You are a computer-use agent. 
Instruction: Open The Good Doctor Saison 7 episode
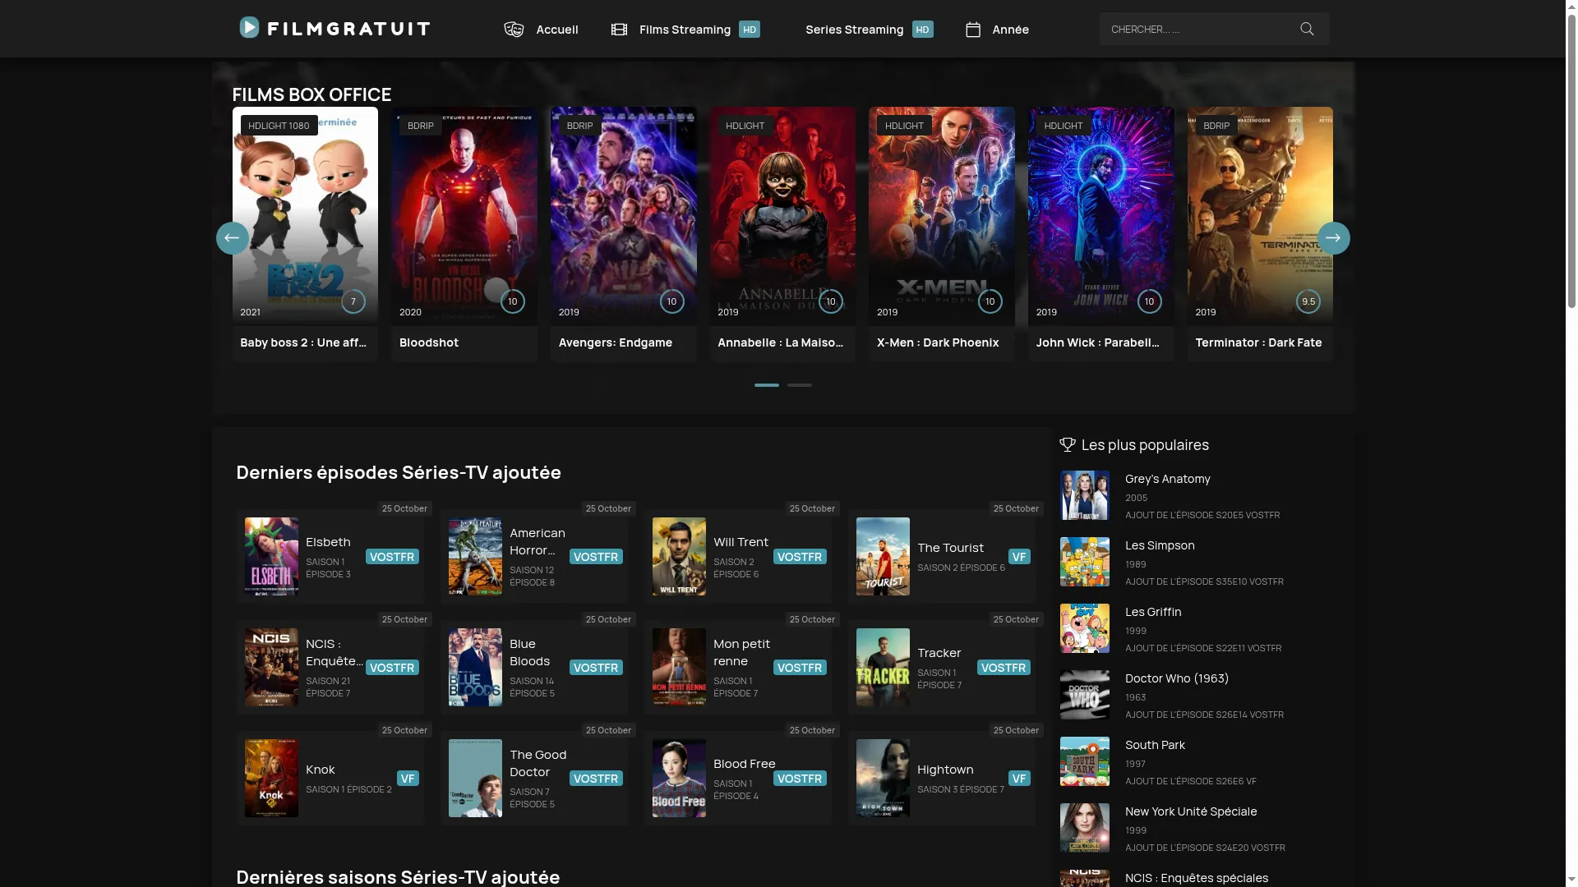pos(534,778)
